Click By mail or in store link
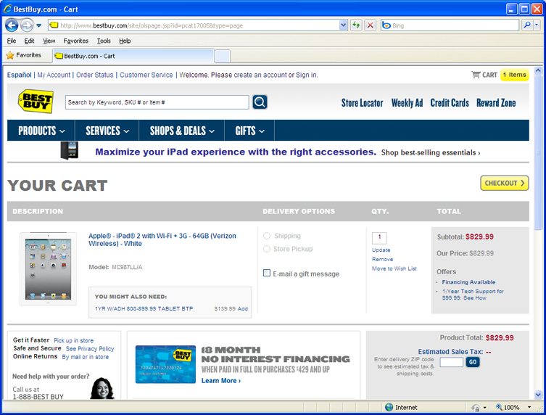This screenshot has width=546, height=415. [x=86, y=357]
